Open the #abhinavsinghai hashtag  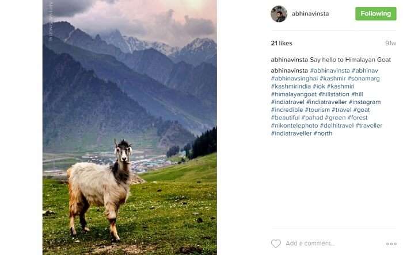(294, 79)
